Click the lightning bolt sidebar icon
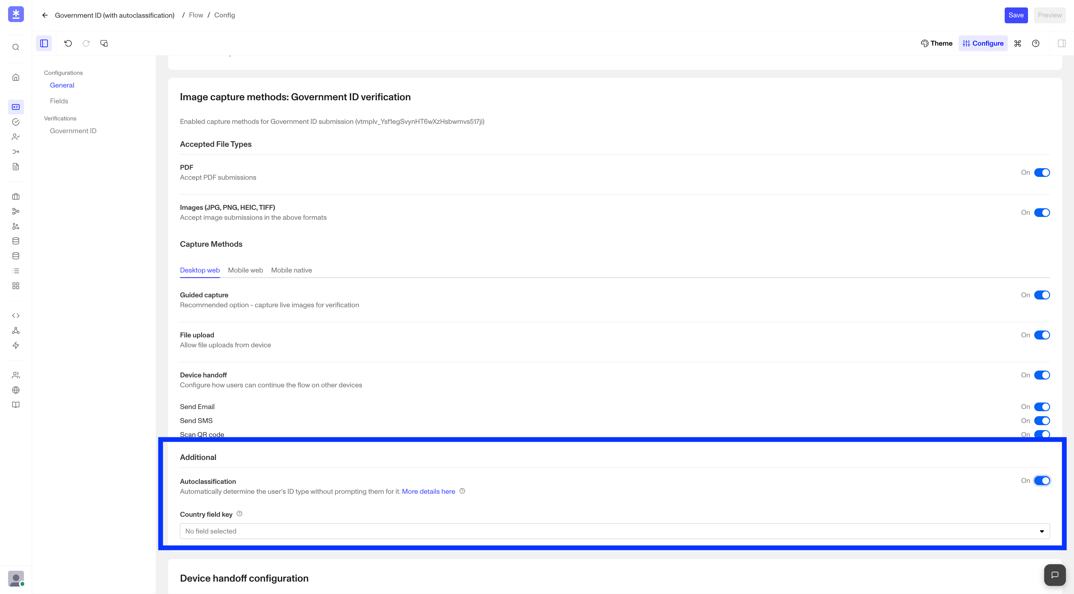 pyautogui.click(x=16, y=345)
